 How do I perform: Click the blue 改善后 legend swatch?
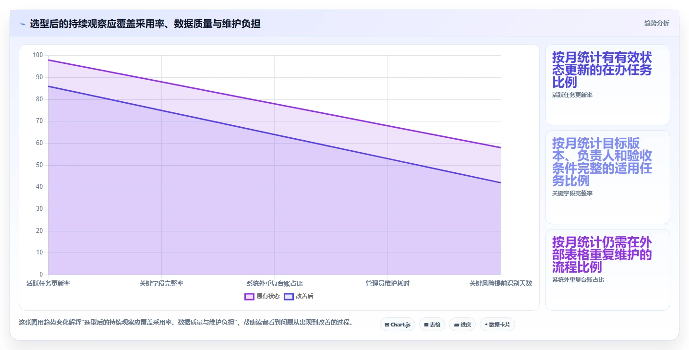point(289,296)
